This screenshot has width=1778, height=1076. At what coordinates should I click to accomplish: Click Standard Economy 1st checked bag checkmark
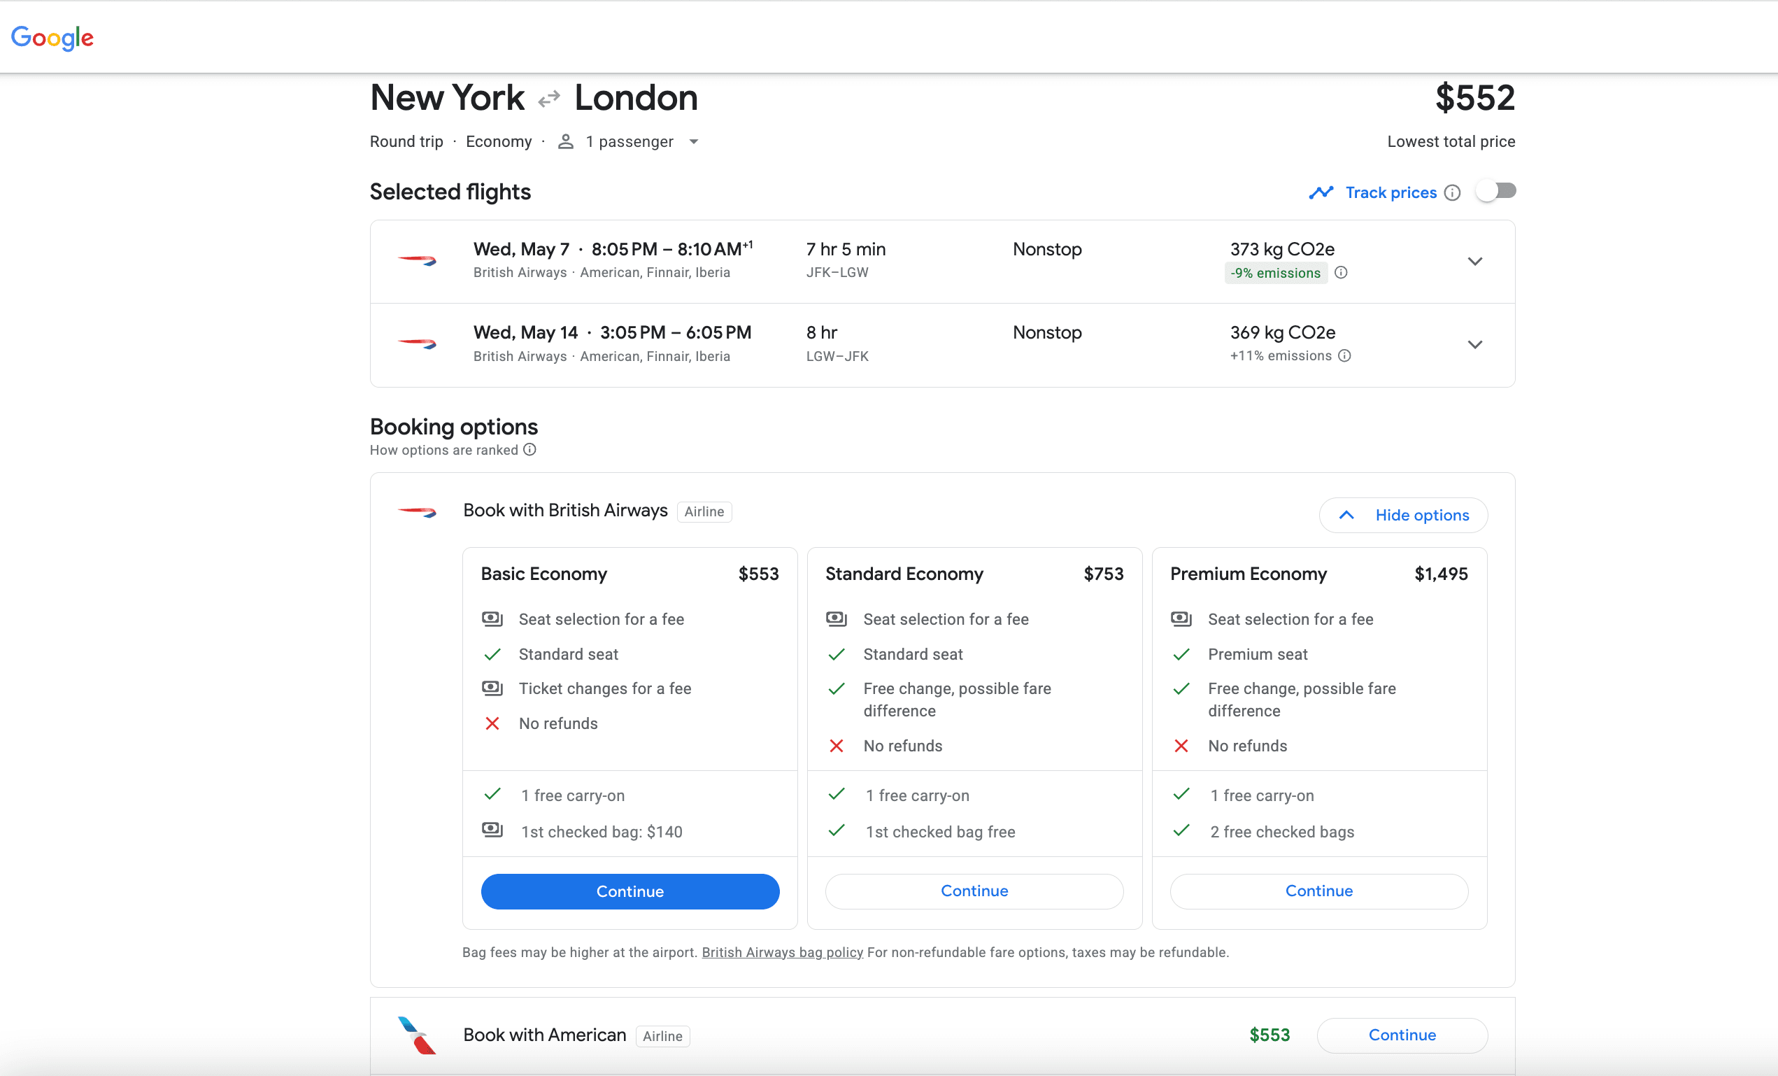coord(837,830)
